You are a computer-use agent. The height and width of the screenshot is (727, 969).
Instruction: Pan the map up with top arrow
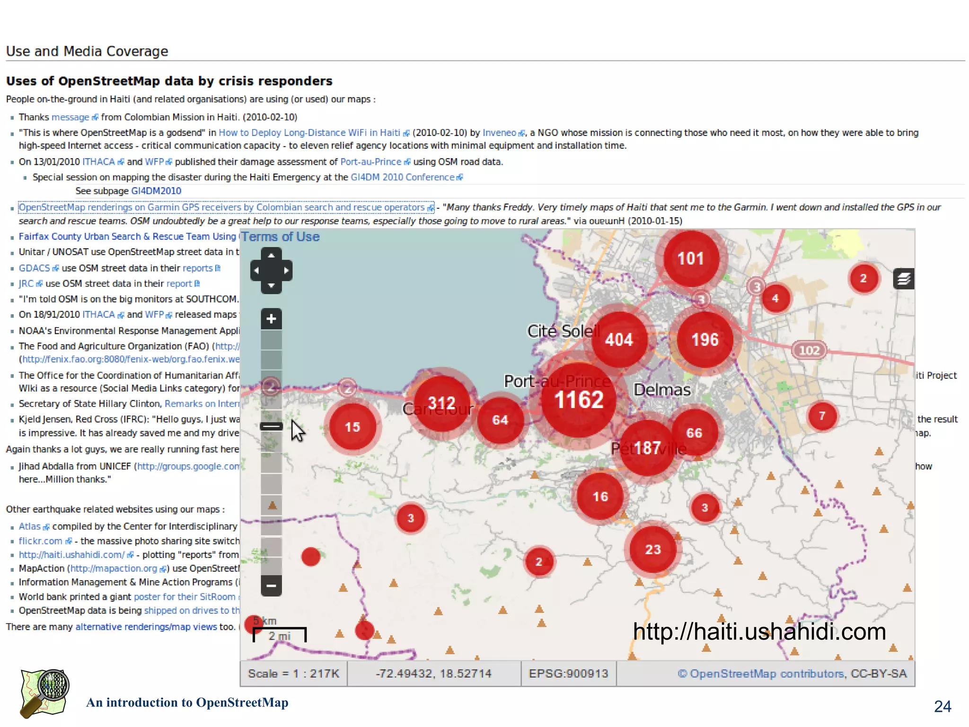click(271, 256)
